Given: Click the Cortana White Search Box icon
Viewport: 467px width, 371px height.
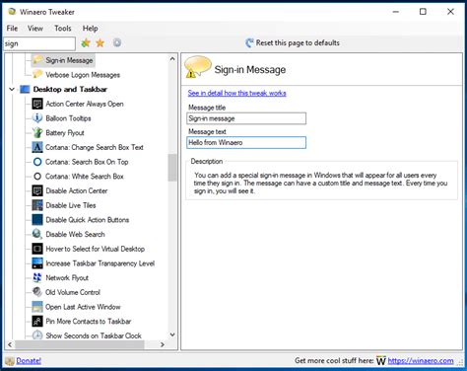Looking at the screenshot, I should tap(37, 177).
